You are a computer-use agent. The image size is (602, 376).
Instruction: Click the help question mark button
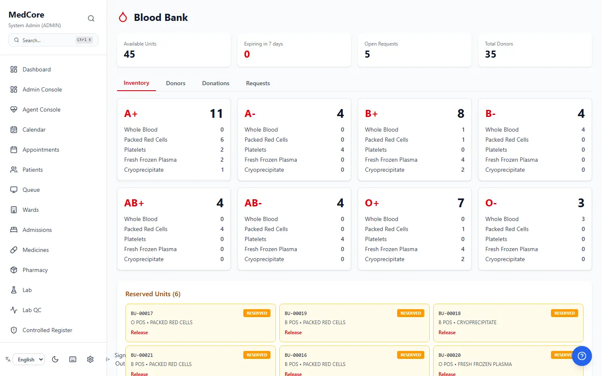pyautogui.click(x=582, y=356)
